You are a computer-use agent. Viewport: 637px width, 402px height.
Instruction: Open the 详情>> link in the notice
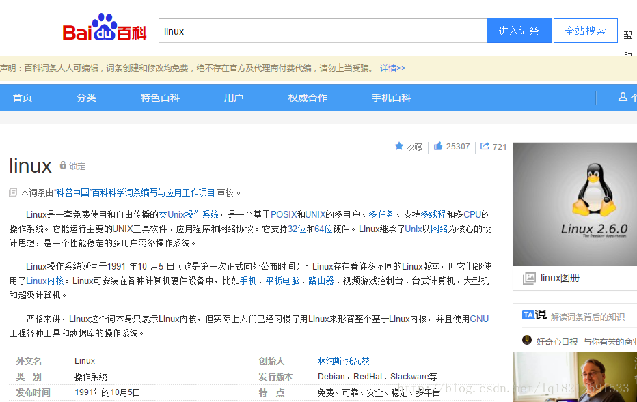393,68
